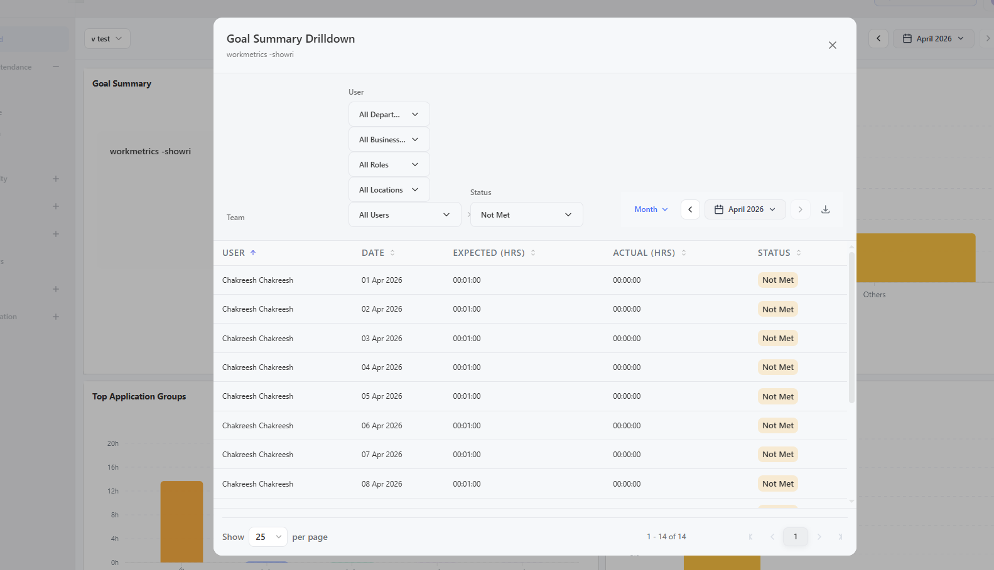Image resolution: width=994 pixels, height=570 pixels.
Task: Click Chakreesh Chakreesh in 03 Apr row
Action: point(257,339)
